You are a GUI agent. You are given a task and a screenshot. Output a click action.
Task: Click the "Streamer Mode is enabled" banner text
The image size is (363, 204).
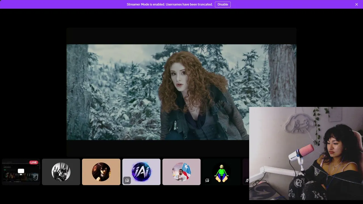[x=170, y=4]
